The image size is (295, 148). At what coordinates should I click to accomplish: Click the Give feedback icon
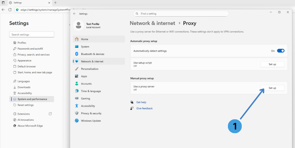(x=132, y=108)
